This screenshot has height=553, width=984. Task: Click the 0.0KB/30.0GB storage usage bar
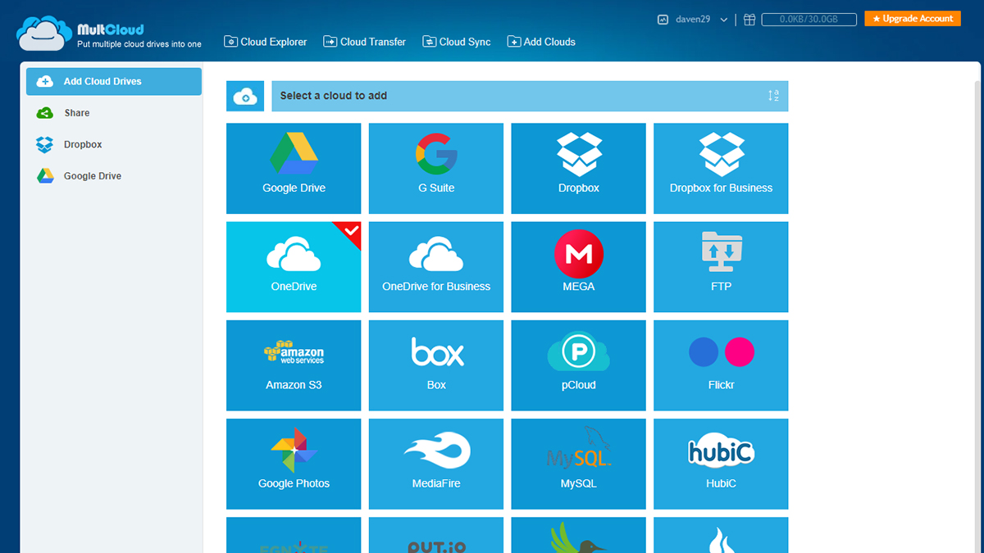coord(809,19)
